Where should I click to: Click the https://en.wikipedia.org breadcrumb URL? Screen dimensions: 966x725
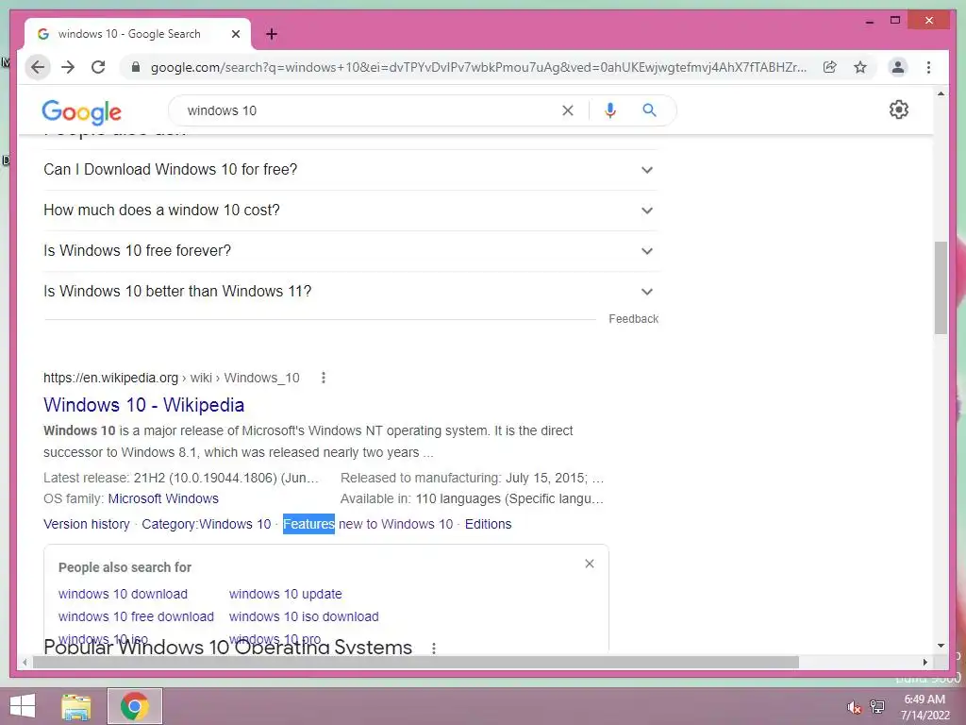(111, 378)
